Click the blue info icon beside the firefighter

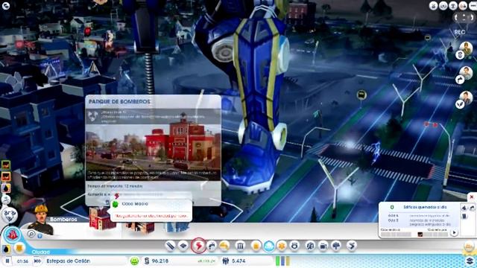(40, 236)
